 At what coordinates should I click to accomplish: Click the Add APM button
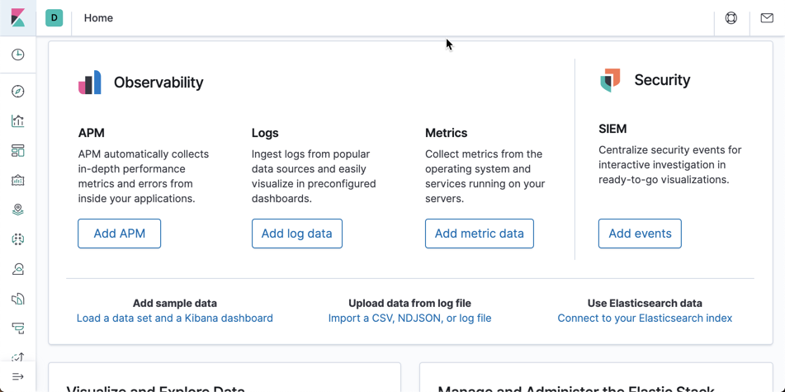click(x=120, y=234)
